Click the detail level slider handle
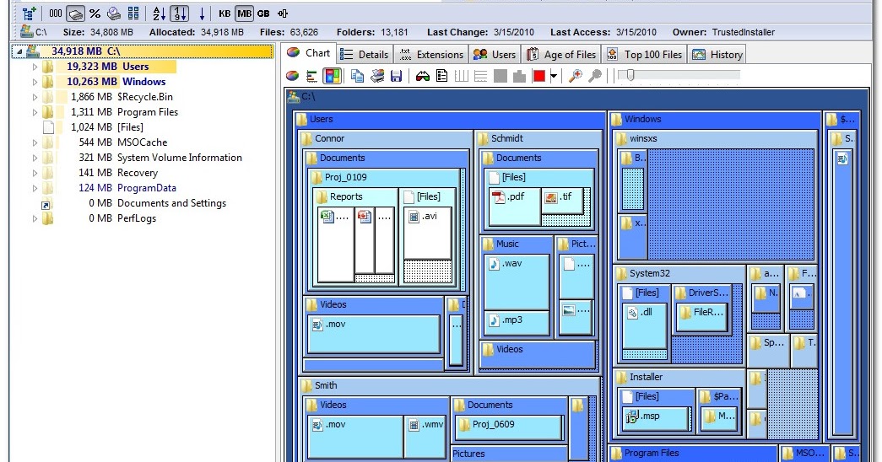 pyautogui.click(x=630, y=75)
